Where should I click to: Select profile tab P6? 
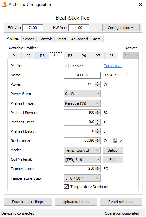tap(84, 56)
